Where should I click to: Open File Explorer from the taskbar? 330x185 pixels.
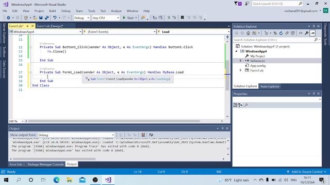pyautogui.click(x=70, y=180)
